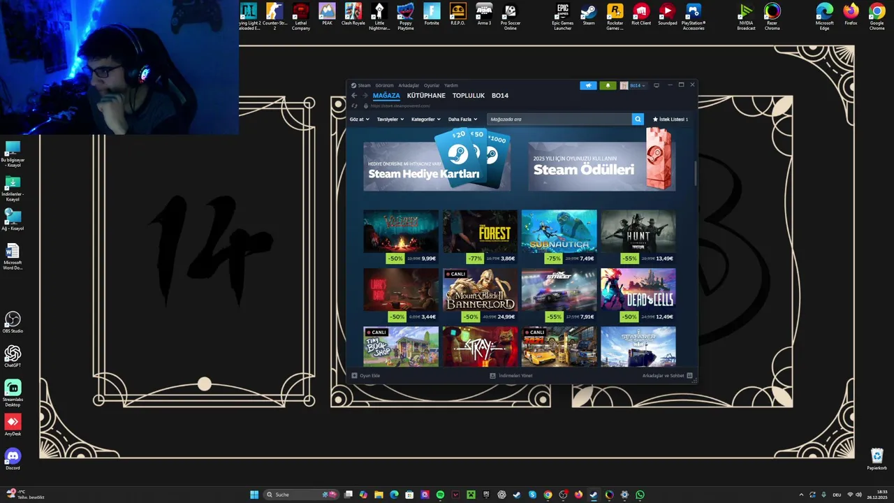Launch Lethal Company from the desktop
The image size is (894, 503).
point(300,16)
